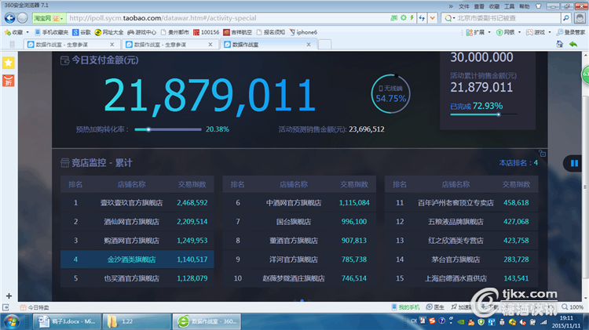Open the user avatar login icon
This screenshot has width=589, height=330.
point(580,18)
